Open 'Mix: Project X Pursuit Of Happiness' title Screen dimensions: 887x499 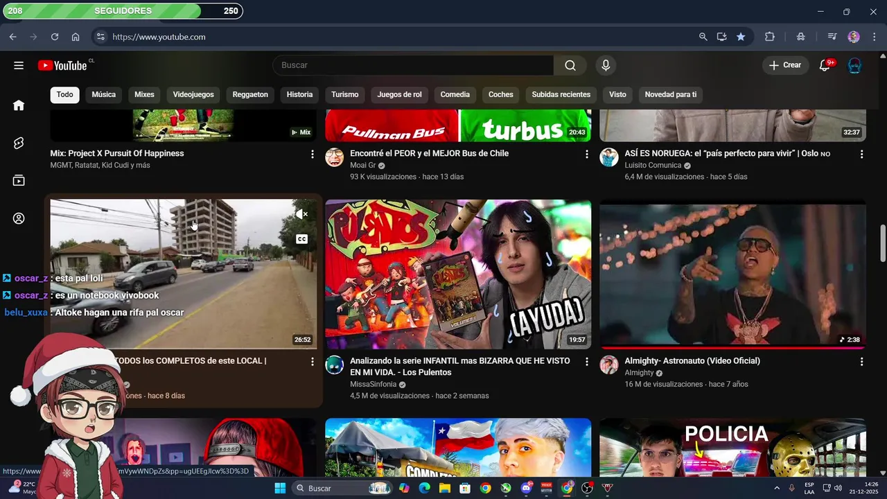tap(117, 153)
